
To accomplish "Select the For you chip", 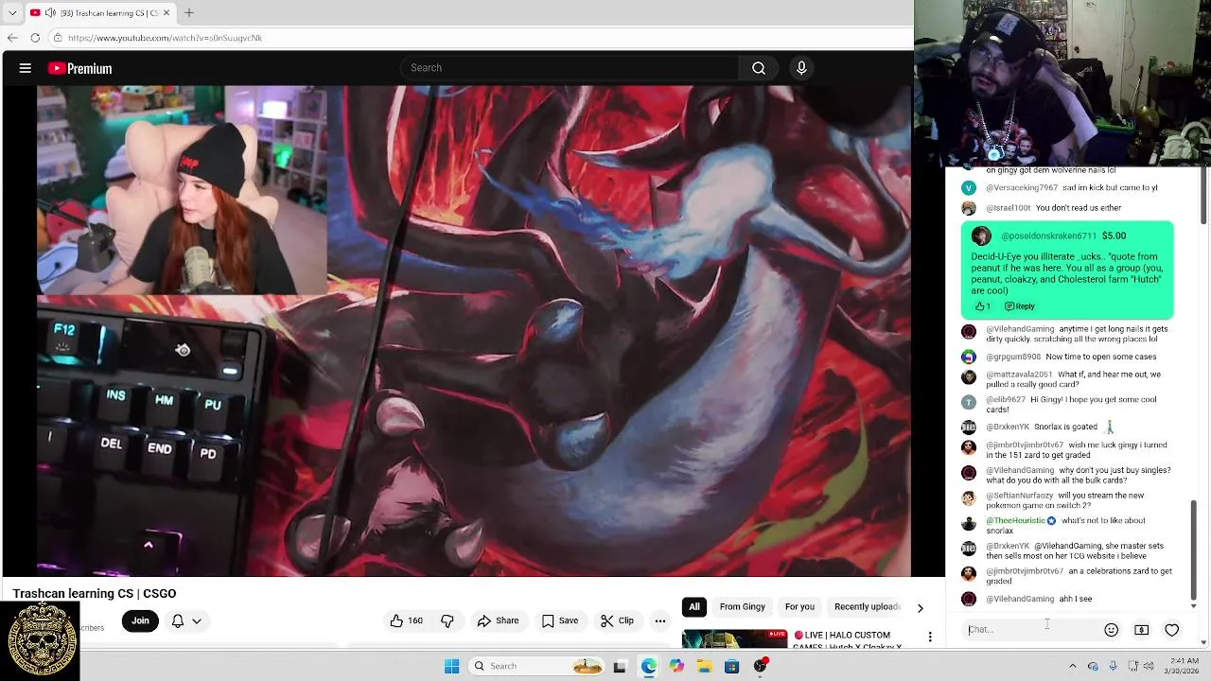I will click(x=799, y=606).
